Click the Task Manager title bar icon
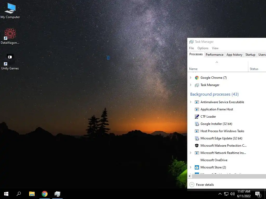266x199 pixels. (191, 42)
